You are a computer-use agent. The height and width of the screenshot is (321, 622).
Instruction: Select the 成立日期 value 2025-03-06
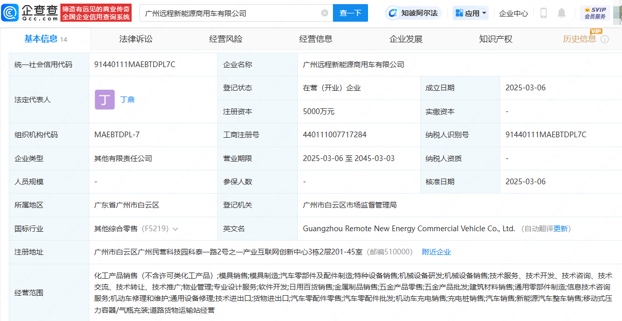[525, 88]
